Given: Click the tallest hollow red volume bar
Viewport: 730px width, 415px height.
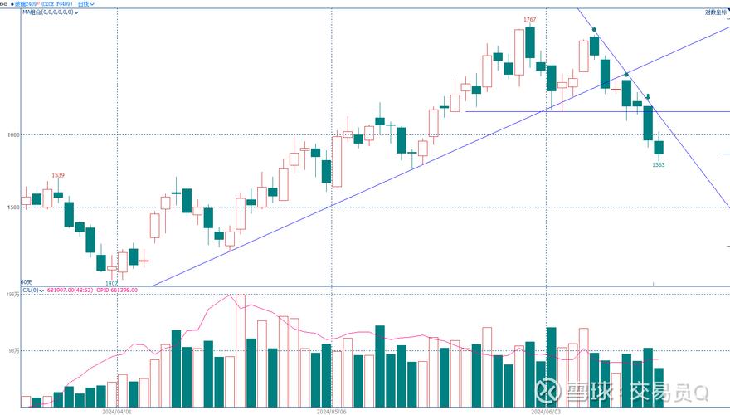Looking at the screenshot, I should [241, 350].
